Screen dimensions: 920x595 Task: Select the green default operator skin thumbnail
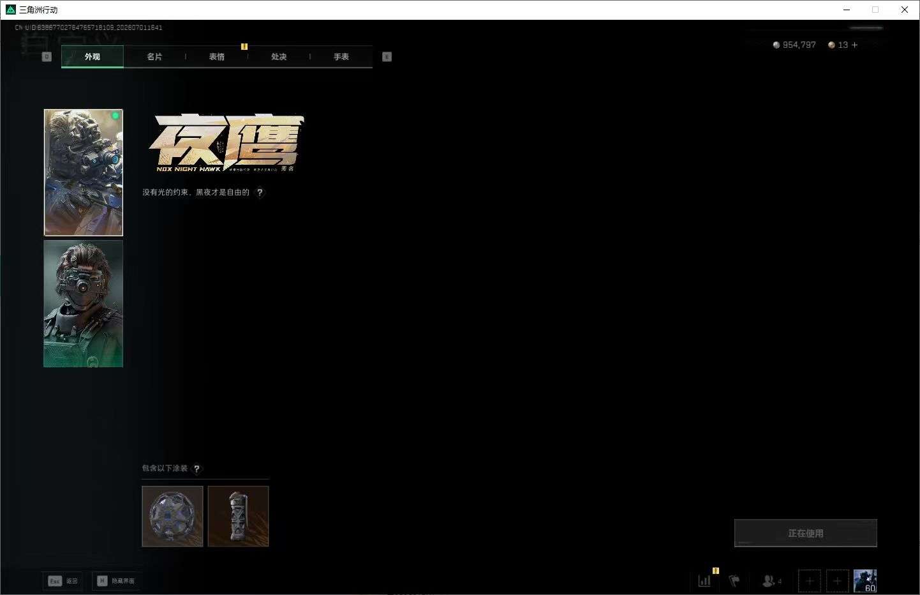[x=83, y=304]
